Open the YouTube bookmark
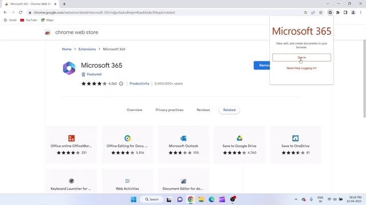The image size is (366, 205). [29, 20]
